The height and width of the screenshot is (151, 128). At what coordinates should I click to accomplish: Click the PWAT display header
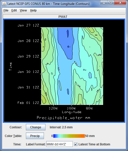(63, 17)
